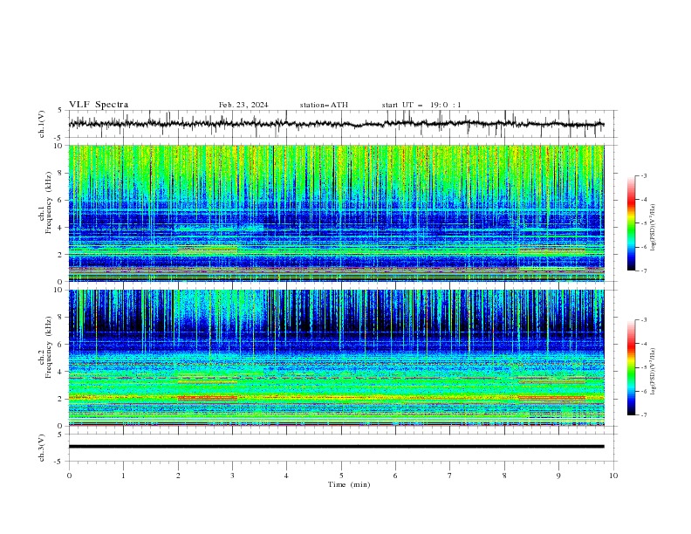This screenshot has height=534, width=691.
Task: Select the lower log(PSD)(V²/Hz) colorbar label
Action: pyautogui.click(x=653, y=372)
